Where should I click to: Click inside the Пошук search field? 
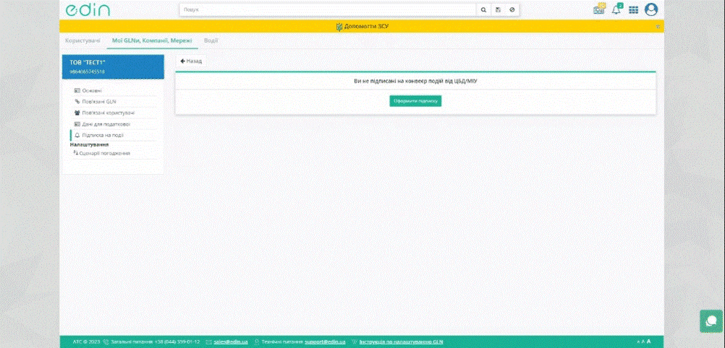pos(328,9)
